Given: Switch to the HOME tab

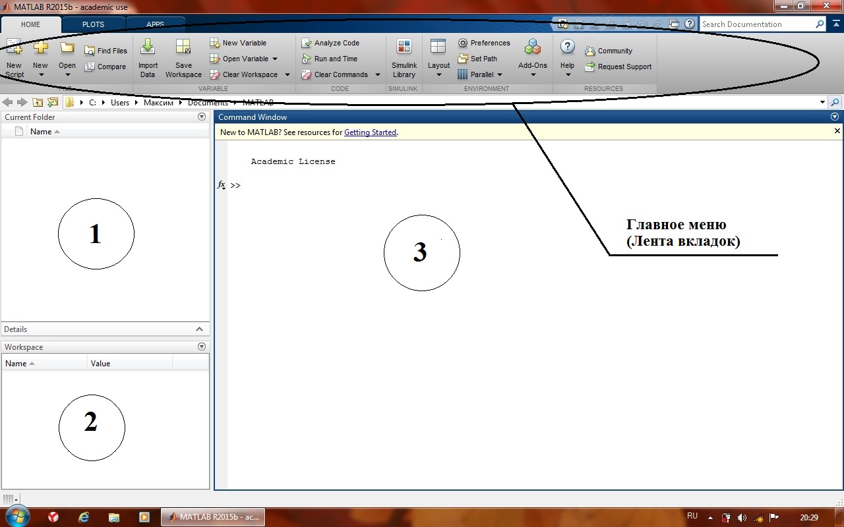Looking at the screenshot, I should tap(30, 24).
